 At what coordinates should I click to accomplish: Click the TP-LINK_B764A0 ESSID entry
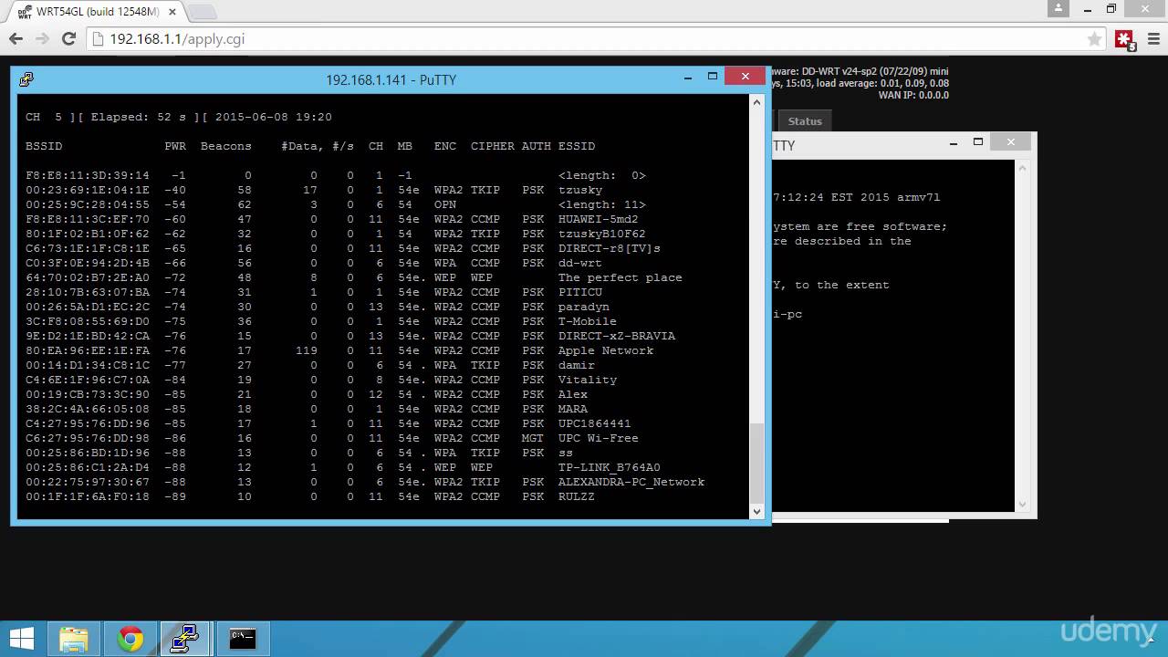click(610, 467)
